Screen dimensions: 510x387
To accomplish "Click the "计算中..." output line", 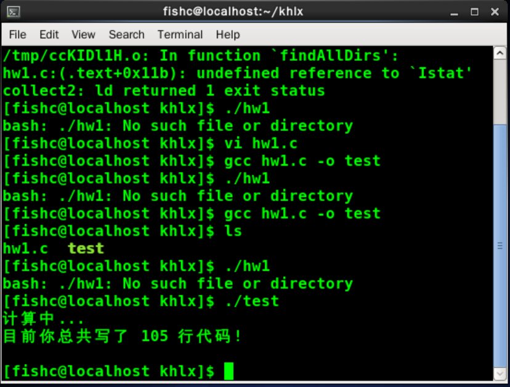I will point(42,319).
